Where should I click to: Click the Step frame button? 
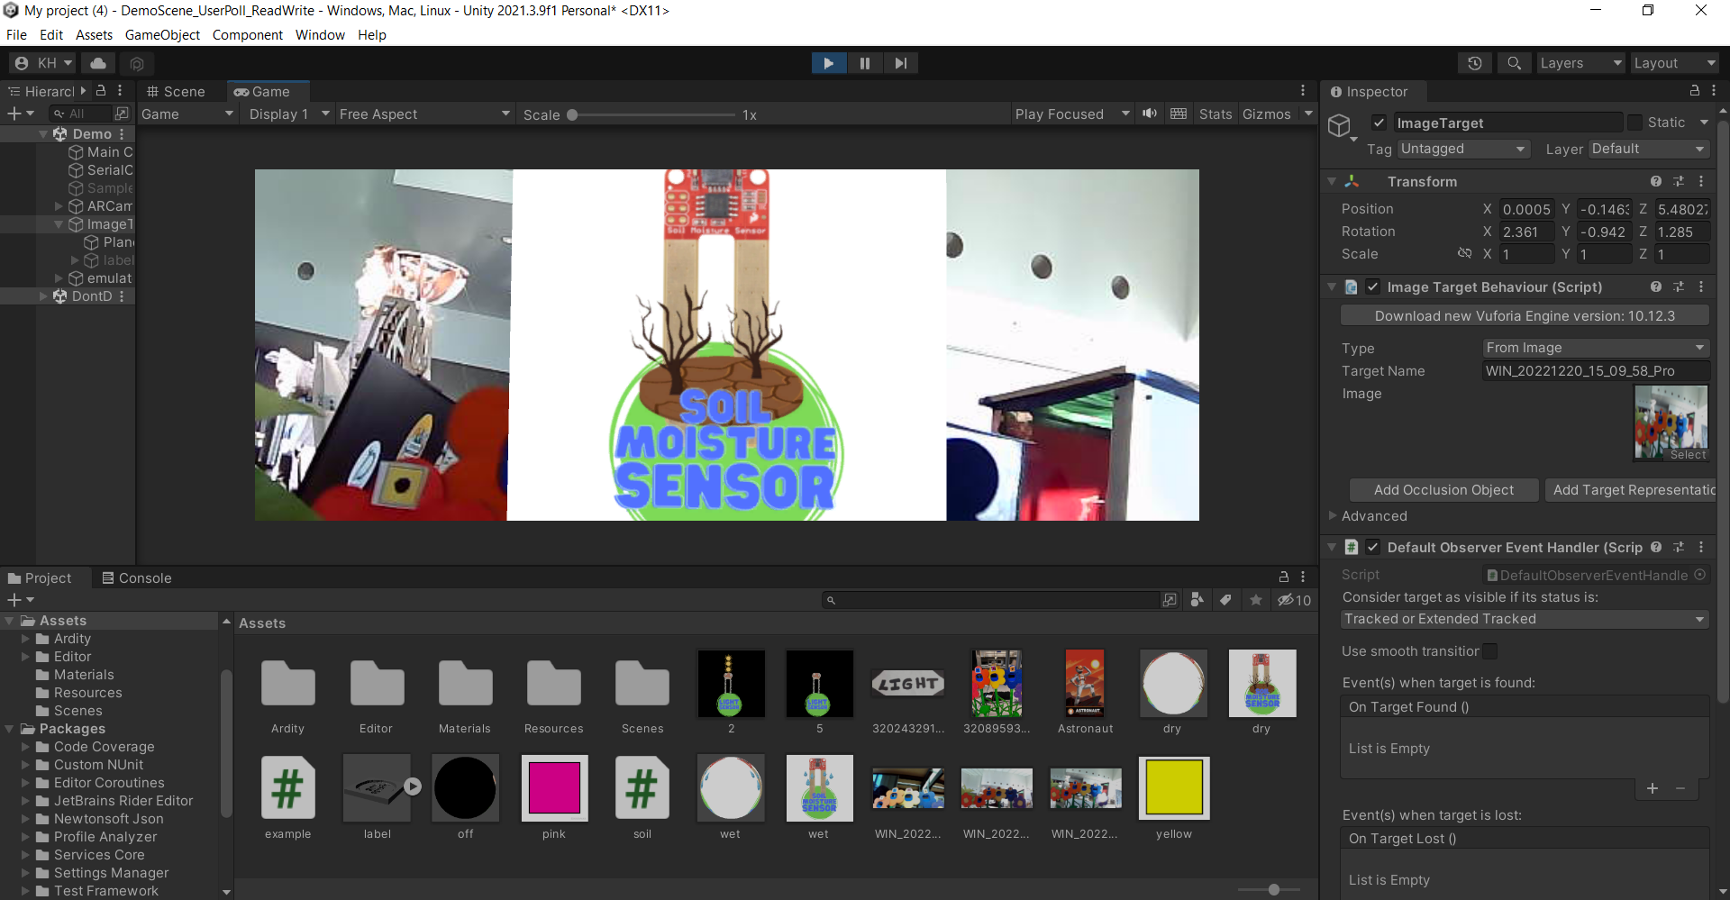[900, 63]
